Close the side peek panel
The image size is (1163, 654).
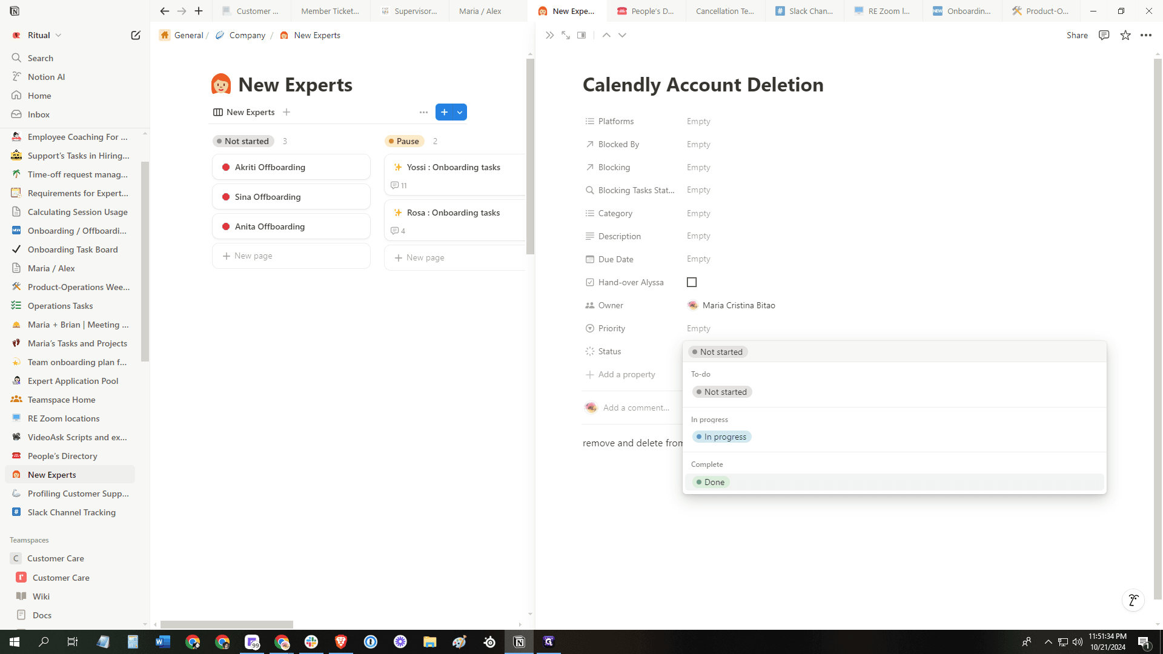tap(549, 35)
